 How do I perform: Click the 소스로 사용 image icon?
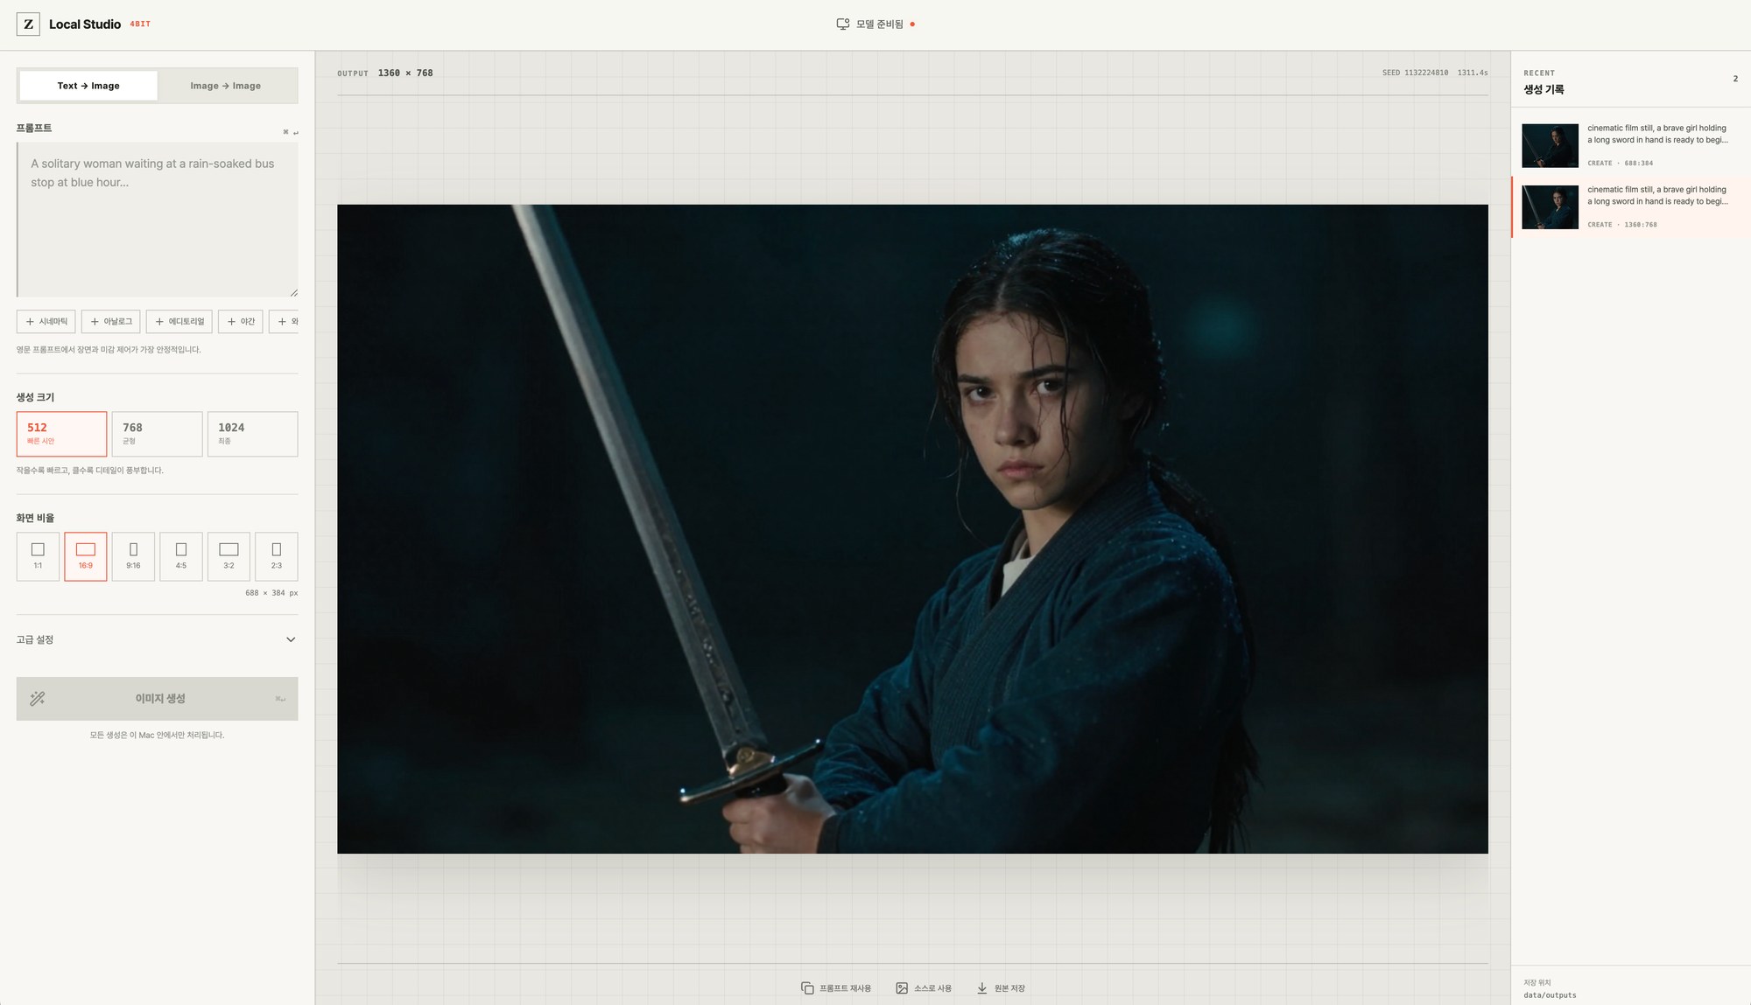click(x=902, y=988)
